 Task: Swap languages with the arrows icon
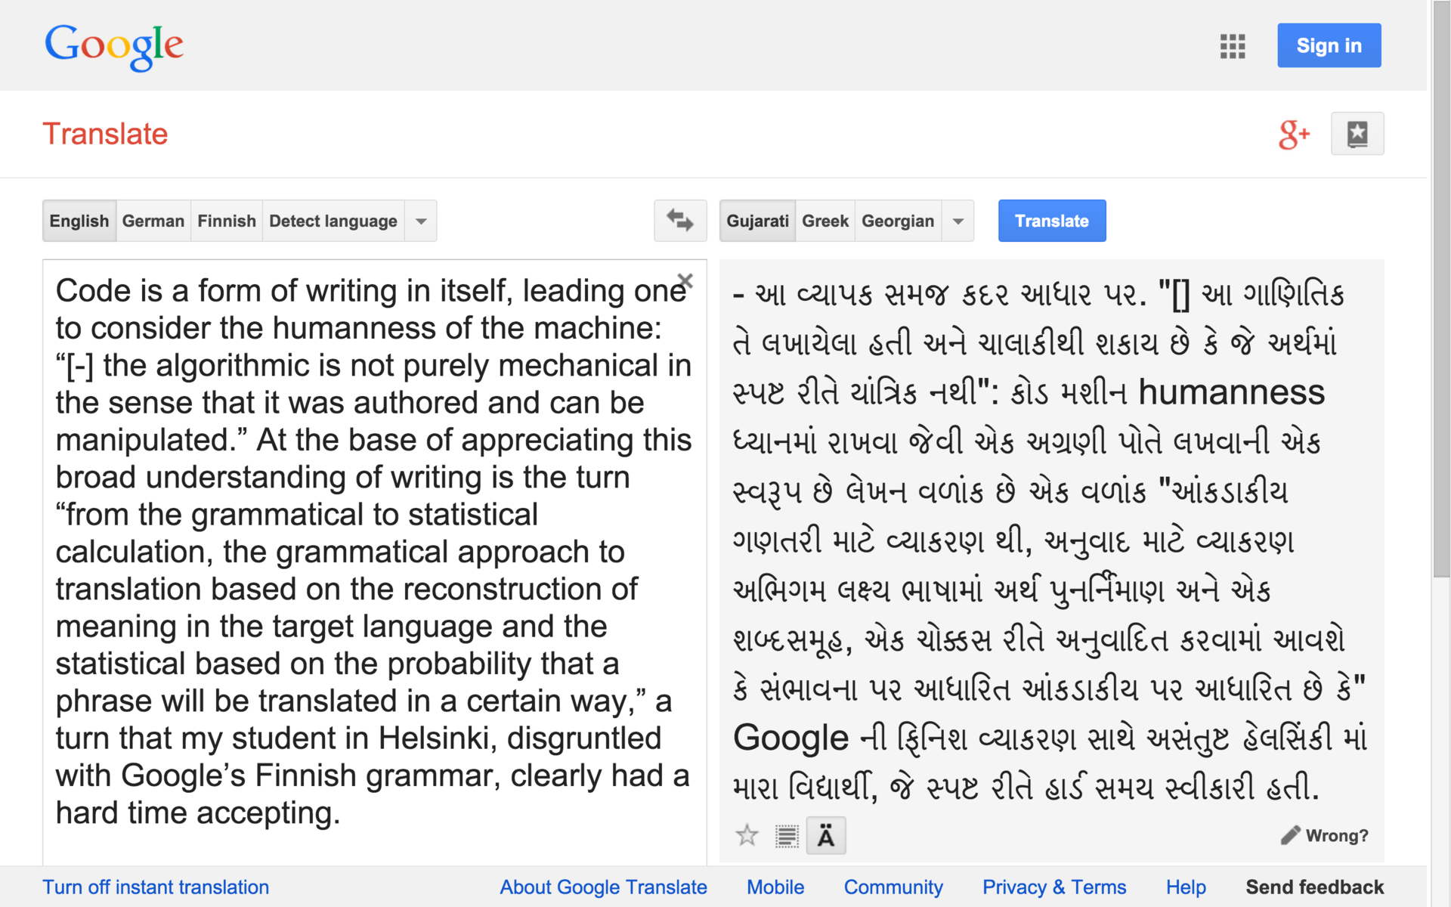pyautogui.click(x=679, y=221)
